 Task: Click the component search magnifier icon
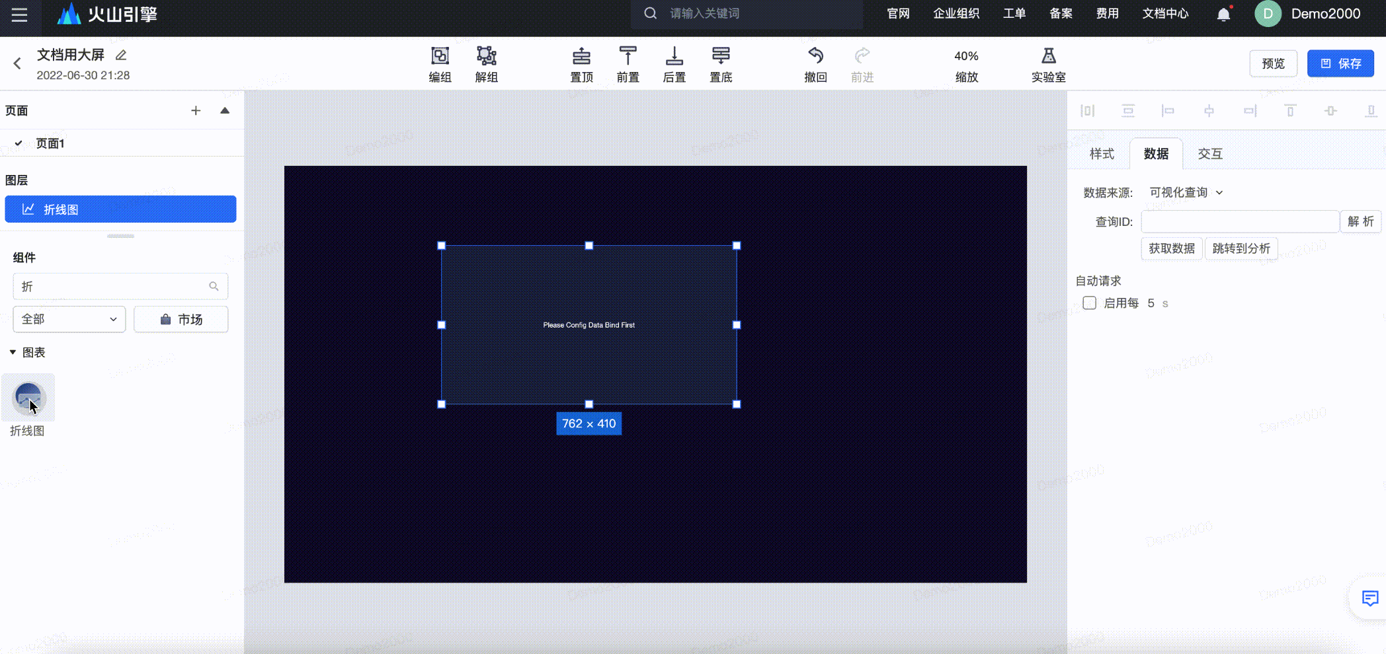[214, 286]
